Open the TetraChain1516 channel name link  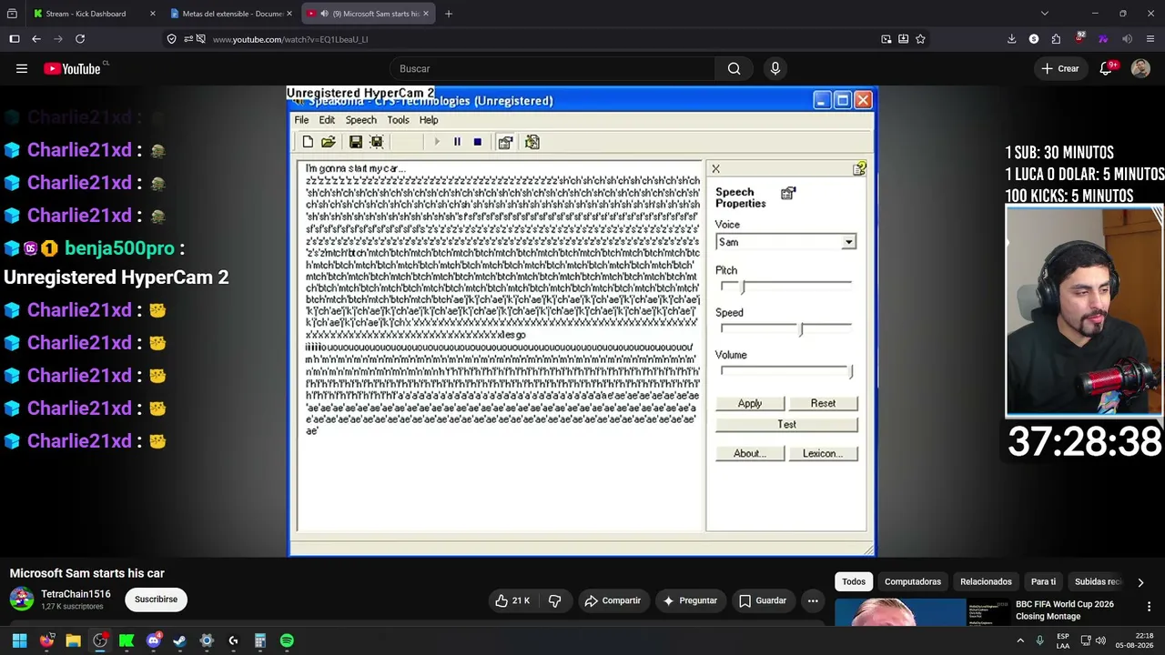click(76, 594)
